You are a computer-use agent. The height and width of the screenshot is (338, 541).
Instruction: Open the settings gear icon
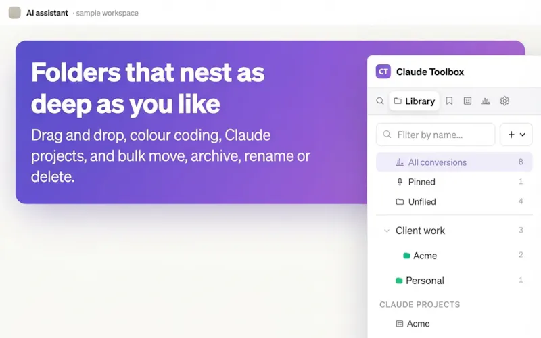pos(504,101)
